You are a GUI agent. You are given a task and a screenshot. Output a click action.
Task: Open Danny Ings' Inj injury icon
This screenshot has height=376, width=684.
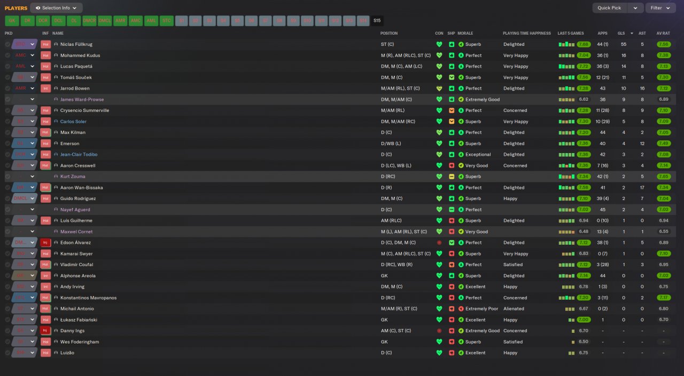45,331
